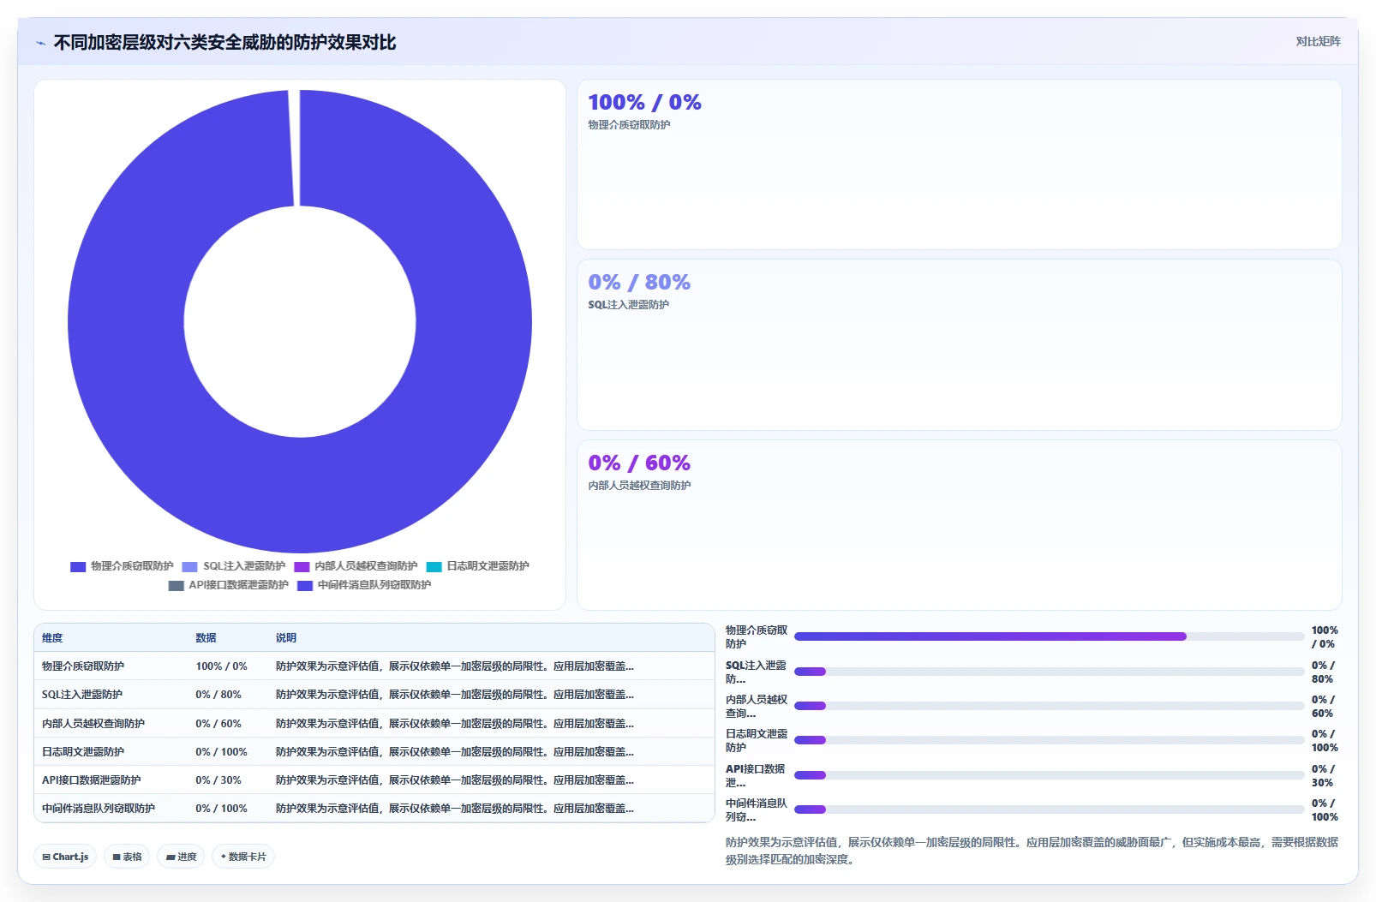Screen dimensions: 1376x902
Task: Click the header icon beside the title
Action: pyautogui.click(x=40, y=43)
